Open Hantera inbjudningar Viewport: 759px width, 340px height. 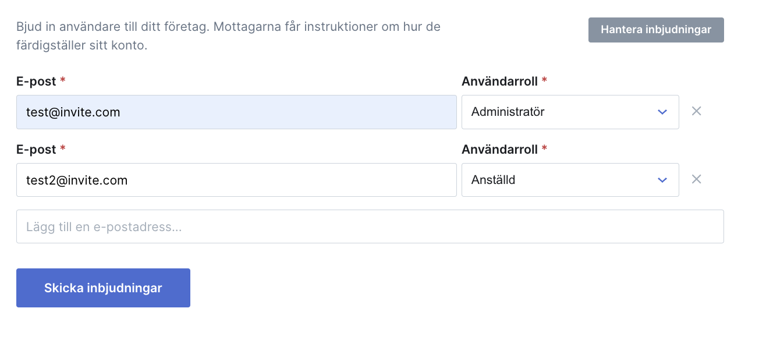[656, 30]
